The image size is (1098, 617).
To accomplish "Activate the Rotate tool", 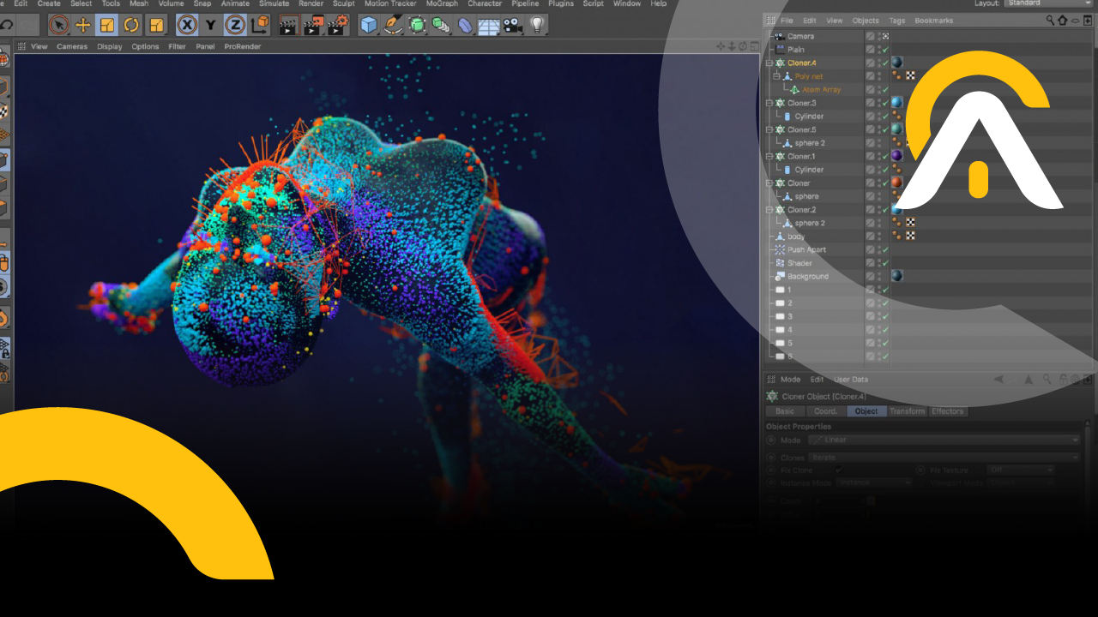I will (x=131, y=25).
